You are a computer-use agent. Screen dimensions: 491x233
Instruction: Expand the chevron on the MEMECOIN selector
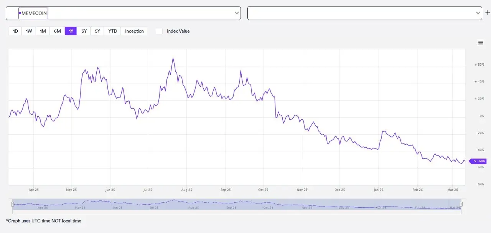(x=237, y=13)
